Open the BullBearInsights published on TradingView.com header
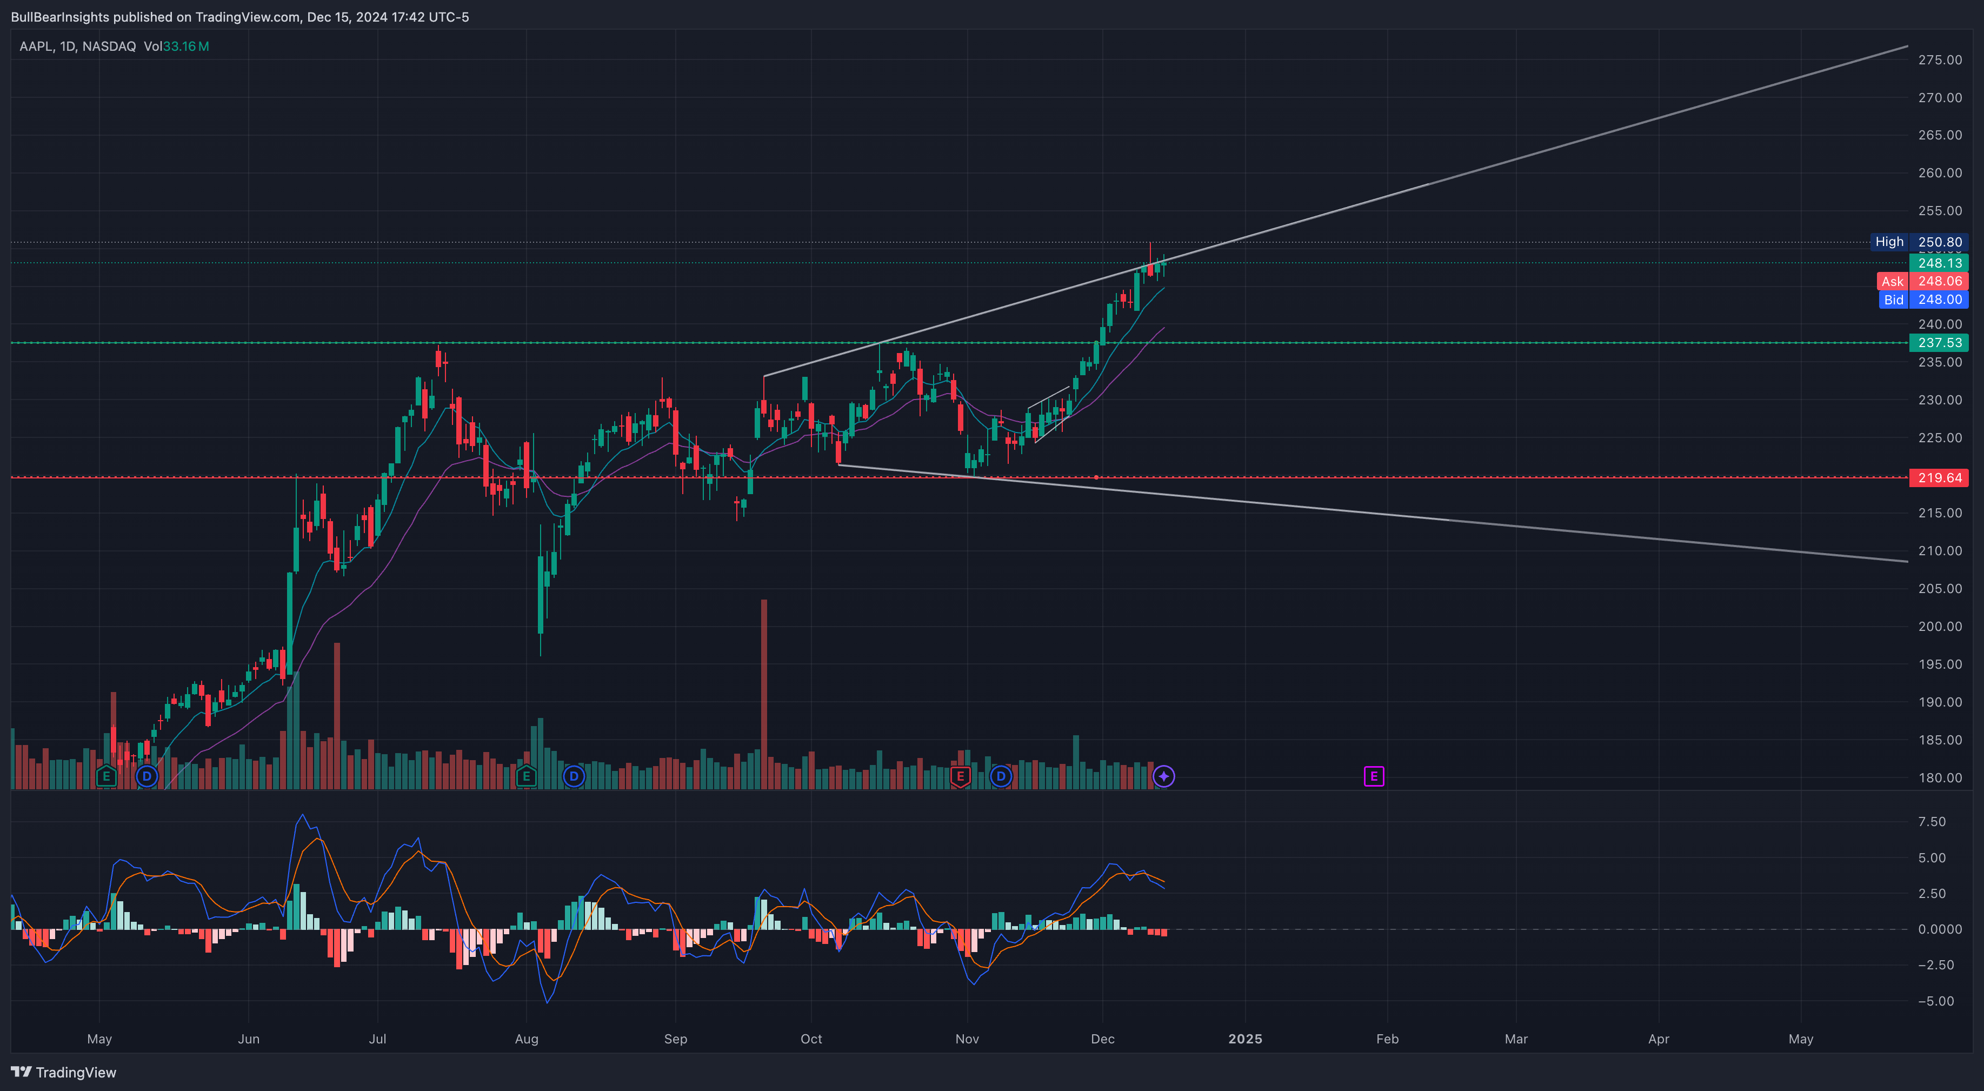1984x1091 pixels. (239, 17)
